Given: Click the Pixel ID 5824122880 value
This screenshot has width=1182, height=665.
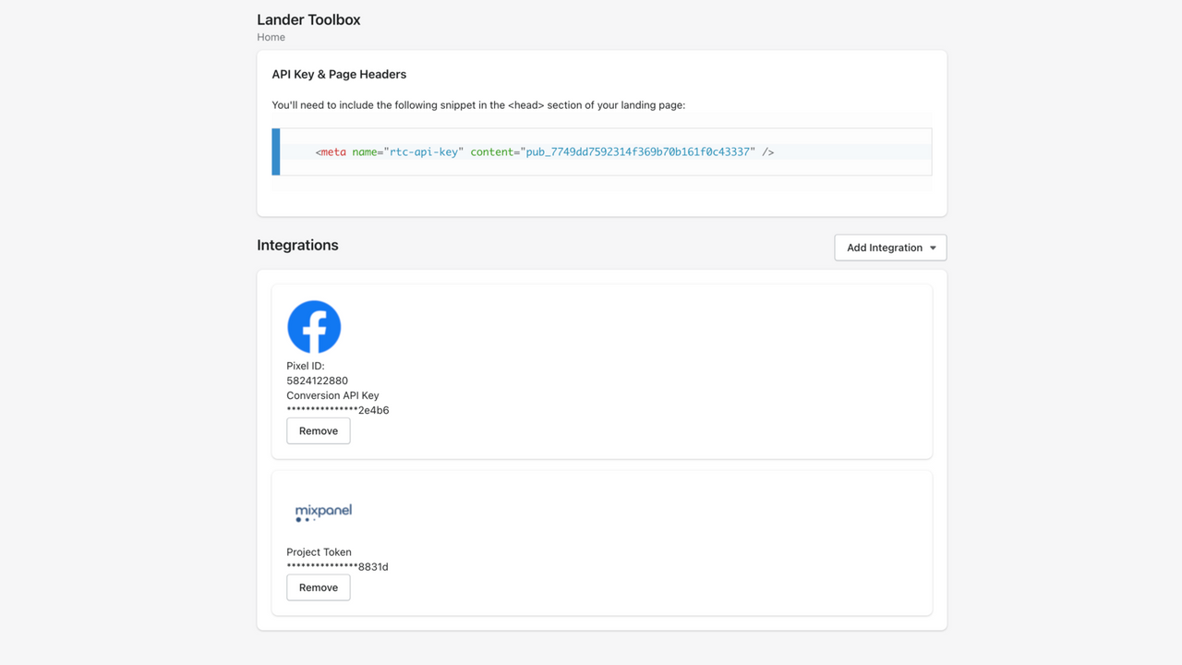Looking at the screenshot, I should (317, 380).
